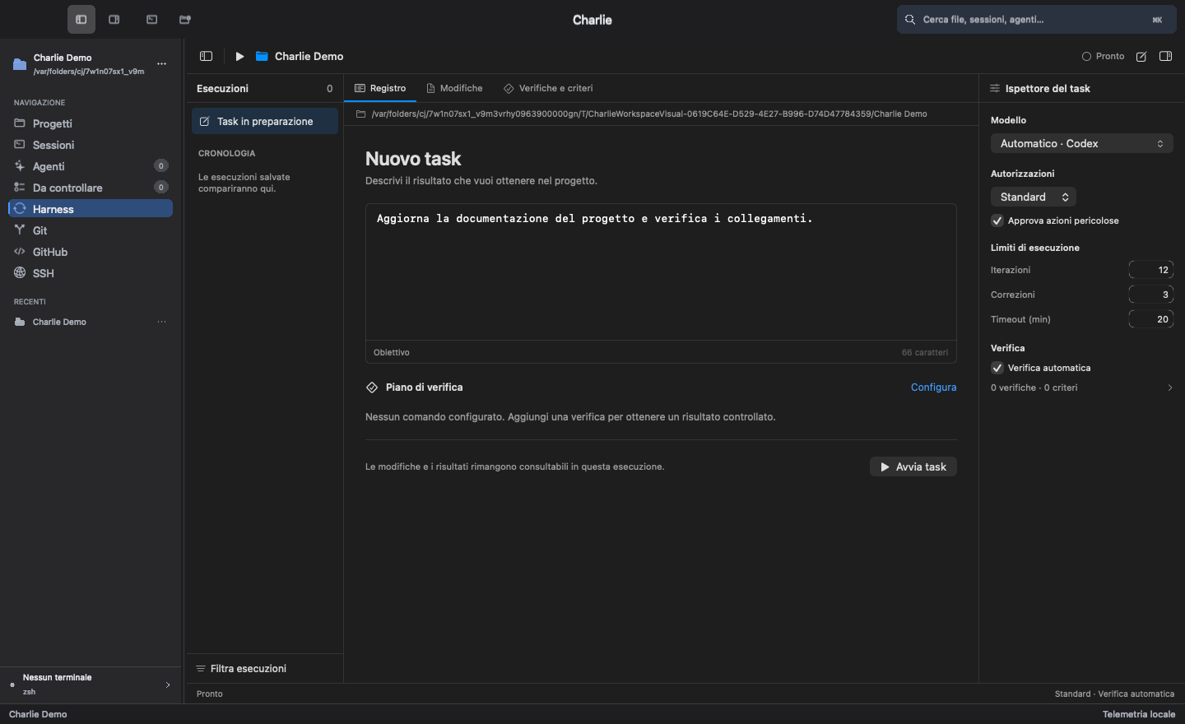Click the Filtra esecuzioni button
The width and height of the screenshot is (1185, 724).
coord(241,669)
